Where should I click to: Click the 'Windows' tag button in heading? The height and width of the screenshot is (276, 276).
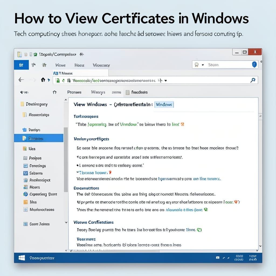[164, 105]
